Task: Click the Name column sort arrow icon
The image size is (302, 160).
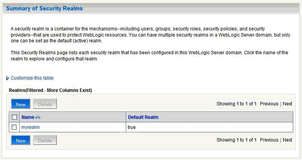Action: click(x=38, y=117)
